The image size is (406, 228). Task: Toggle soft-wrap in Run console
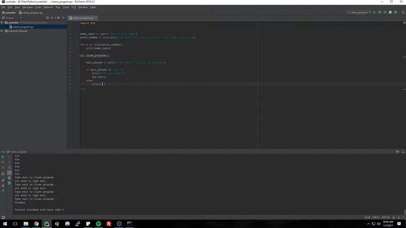(x=10, y=167)
